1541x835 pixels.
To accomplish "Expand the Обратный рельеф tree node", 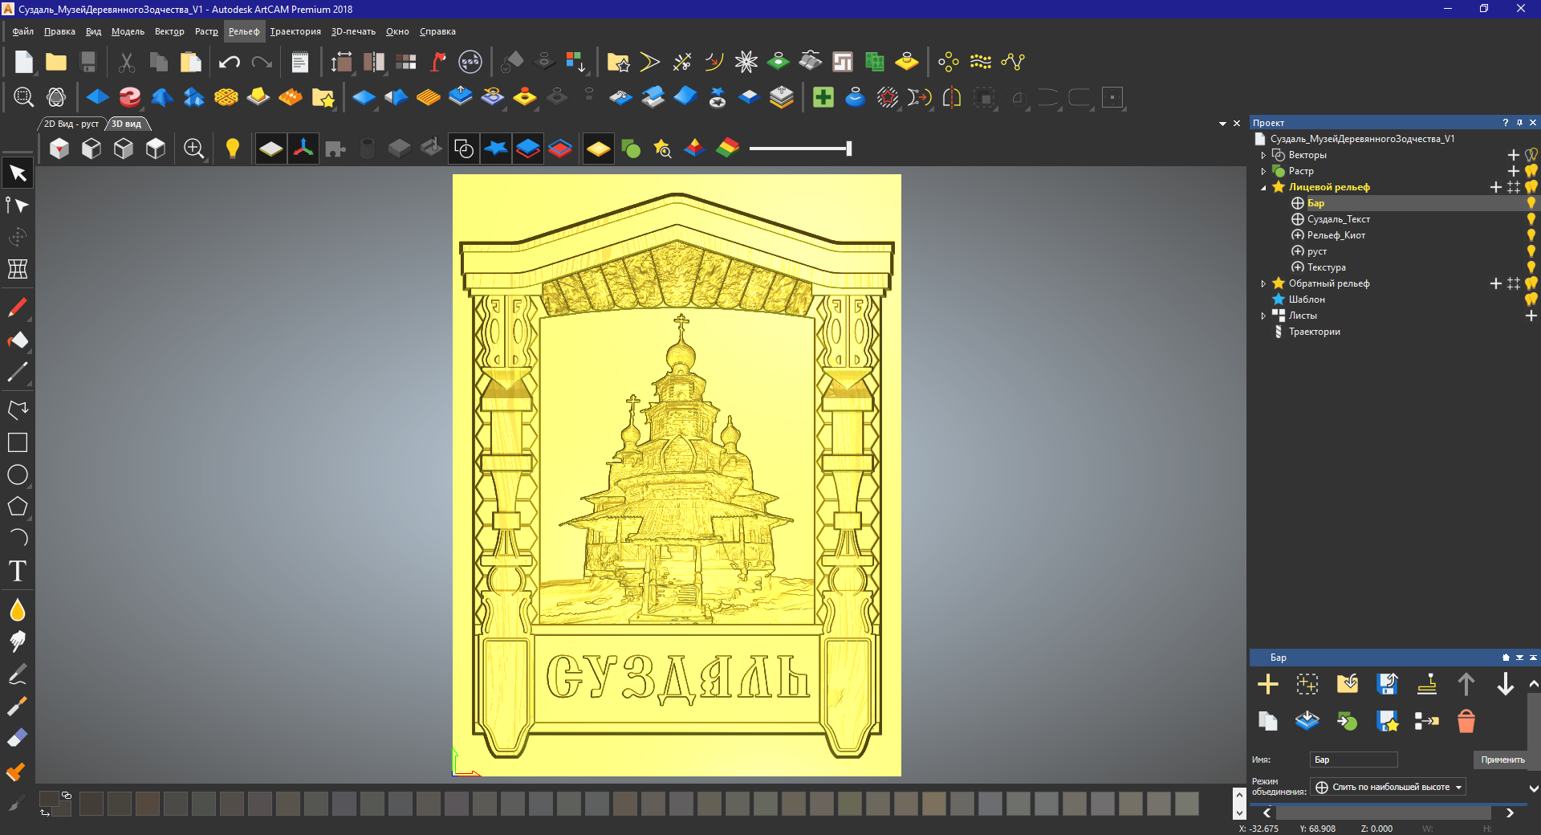I will click(x=1263, y=283).
